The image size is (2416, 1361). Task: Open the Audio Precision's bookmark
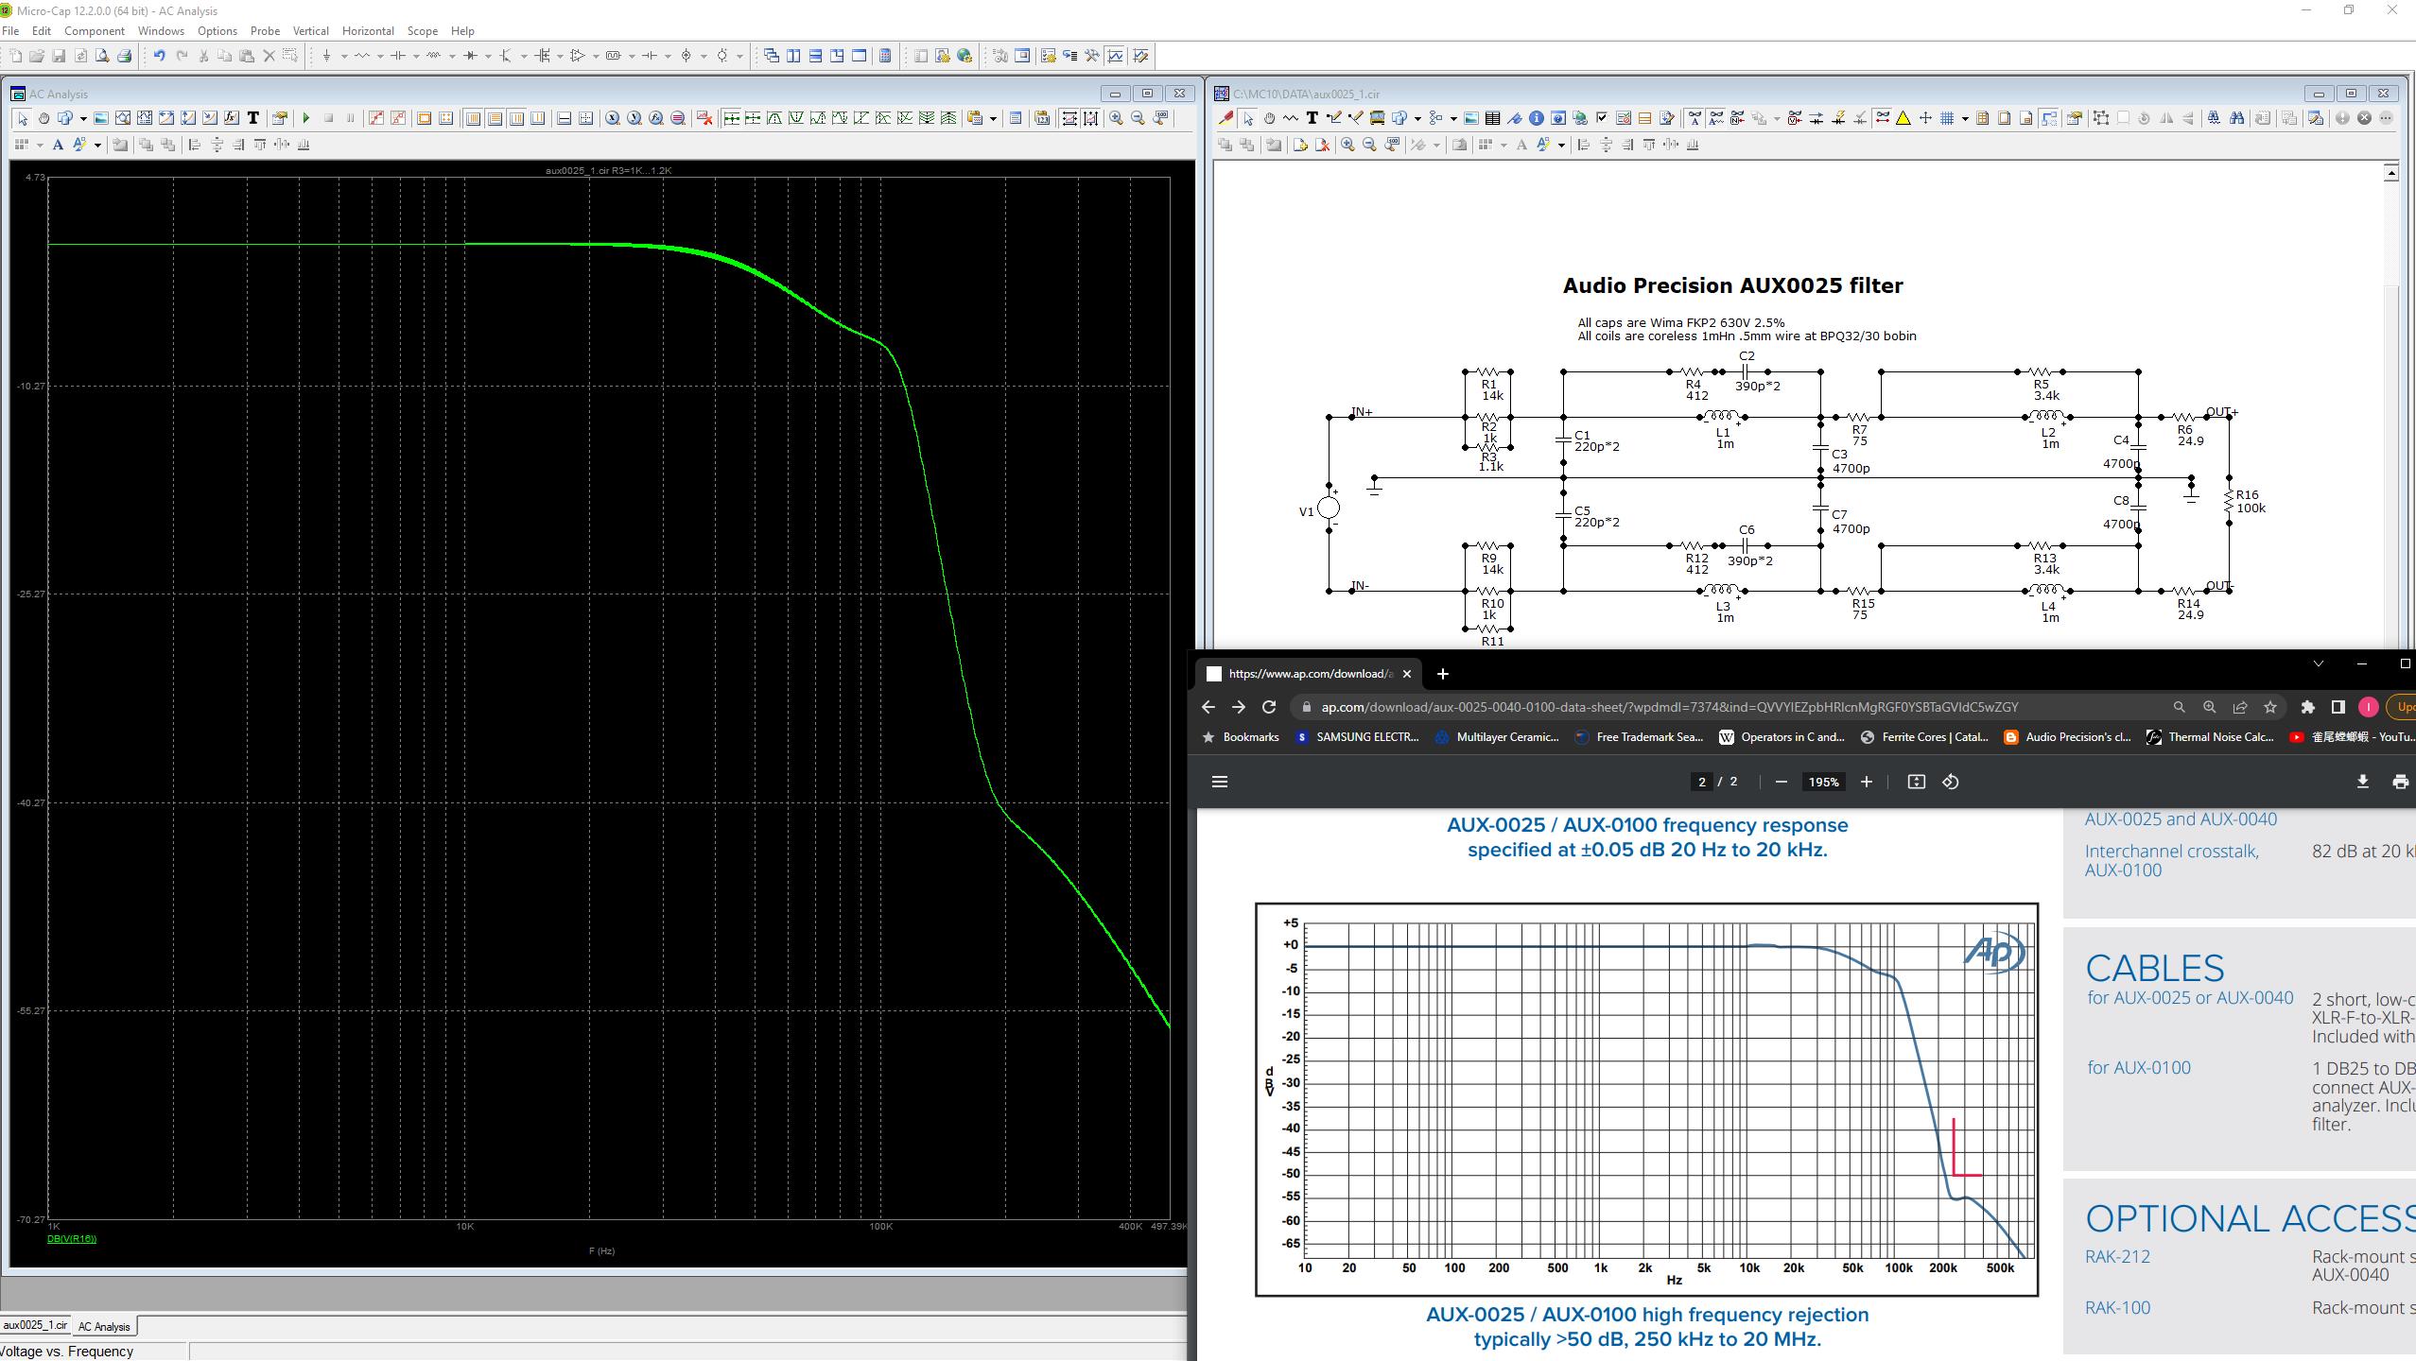click(2068, 737)
